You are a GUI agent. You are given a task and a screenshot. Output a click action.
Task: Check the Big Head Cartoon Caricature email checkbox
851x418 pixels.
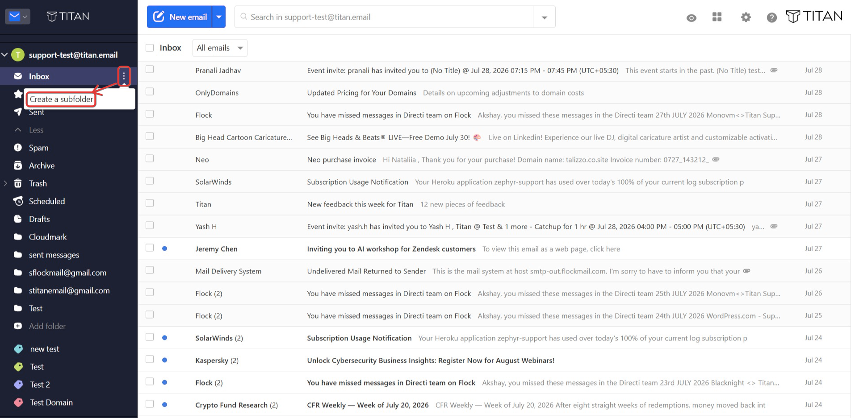coord(150,136)
